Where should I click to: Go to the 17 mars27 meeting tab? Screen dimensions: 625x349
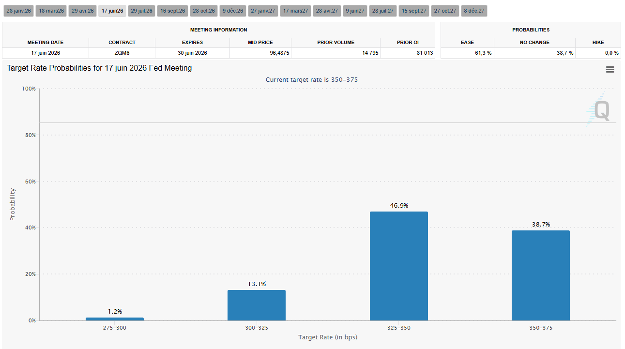(295, 11)
